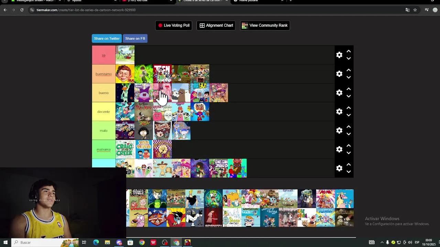This screenshot has width=440, height=247.
Task: Select the Dexter's Laboratory thumbnail
Action: [251, 217]
